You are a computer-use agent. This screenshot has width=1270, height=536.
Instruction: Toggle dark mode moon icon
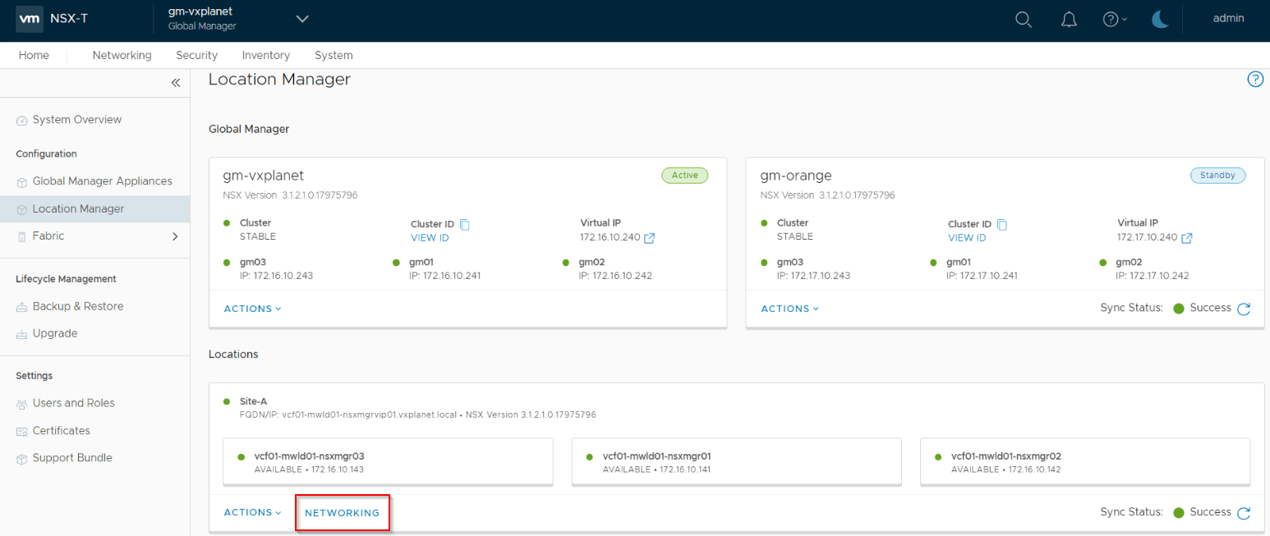point(1160,20)
